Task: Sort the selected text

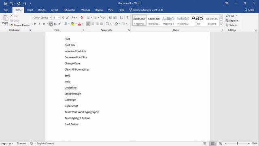Action: point(121,17)
